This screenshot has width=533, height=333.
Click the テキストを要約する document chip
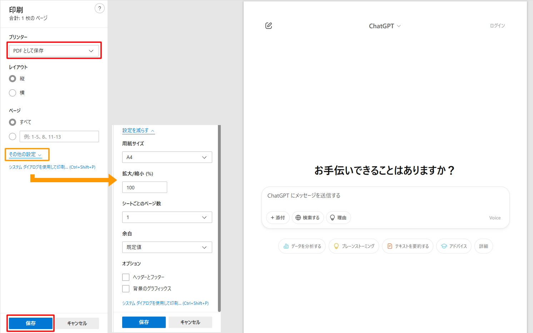[408, 246]
